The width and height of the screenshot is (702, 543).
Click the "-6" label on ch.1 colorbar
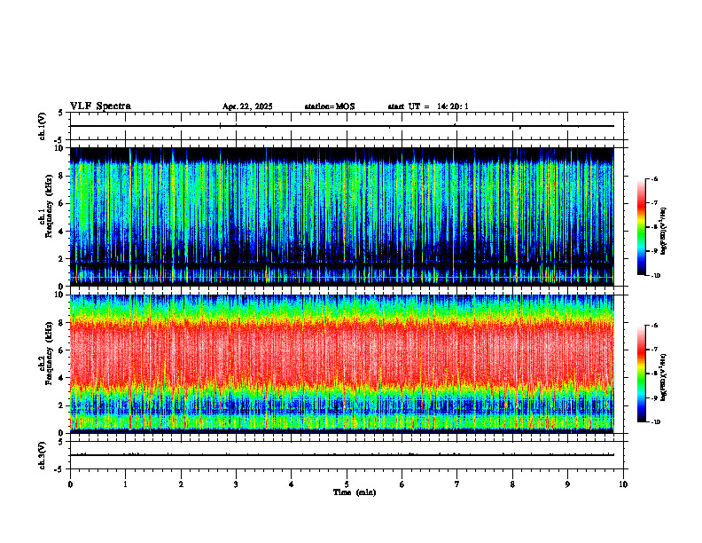tap(654, 179)
